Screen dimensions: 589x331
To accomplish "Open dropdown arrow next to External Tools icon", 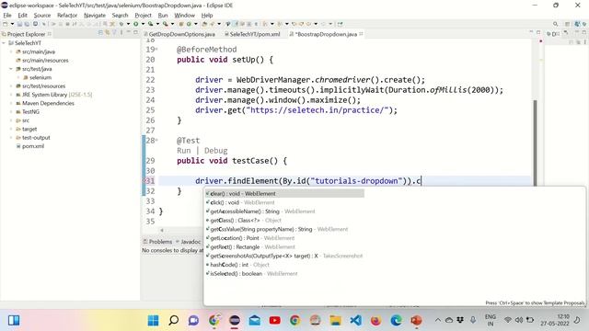I will 172,24.
